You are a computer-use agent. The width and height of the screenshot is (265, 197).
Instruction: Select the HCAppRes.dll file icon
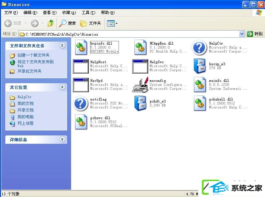[140, 47]
